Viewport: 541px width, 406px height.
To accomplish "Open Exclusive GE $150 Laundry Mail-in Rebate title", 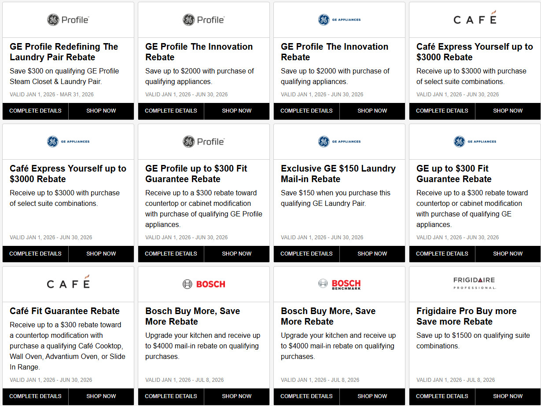I will click(x=338, y=174).
